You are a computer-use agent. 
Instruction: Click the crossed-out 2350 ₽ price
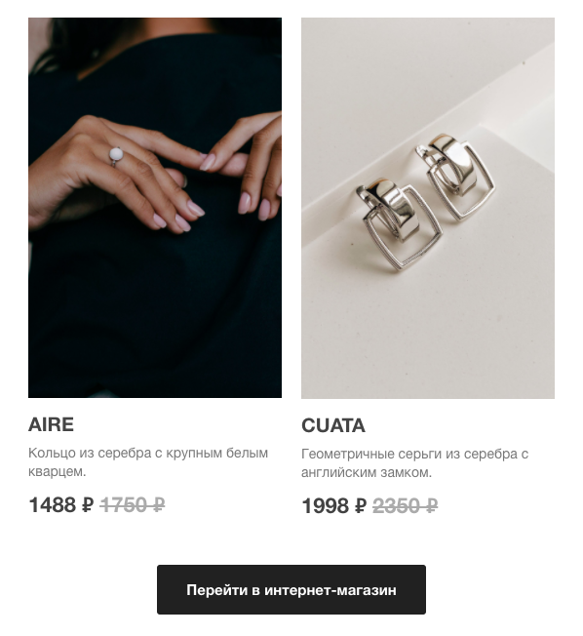[406, 506]
